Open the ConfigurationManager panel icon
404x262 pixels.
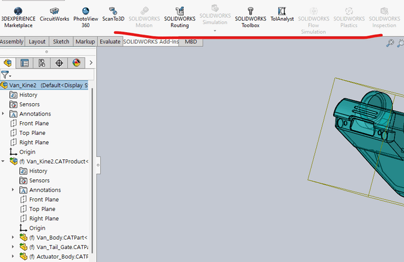[42, 63]
